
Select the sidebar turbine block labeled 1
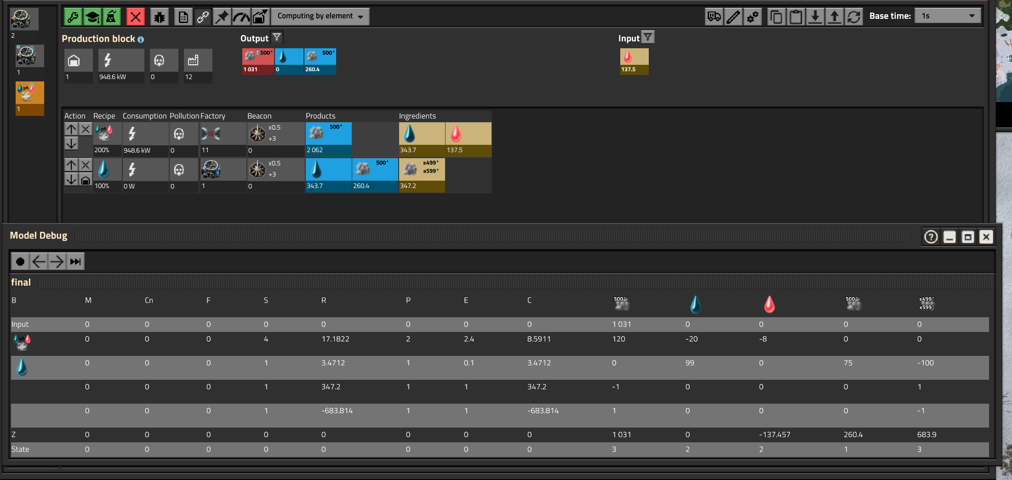point(30,56)
